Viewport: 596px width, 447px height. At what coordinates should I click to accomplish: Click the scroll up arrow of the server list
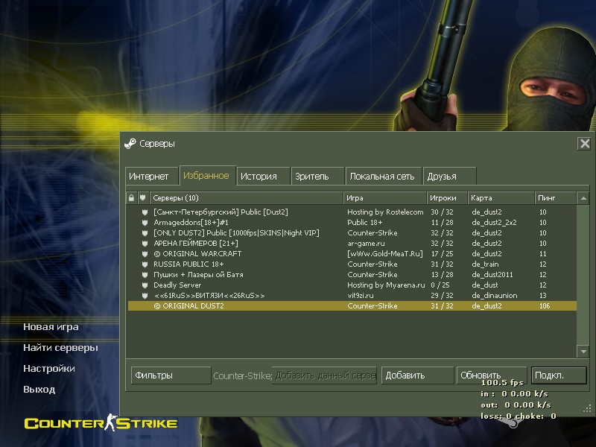pyautogui.click(x=583, y=198)
